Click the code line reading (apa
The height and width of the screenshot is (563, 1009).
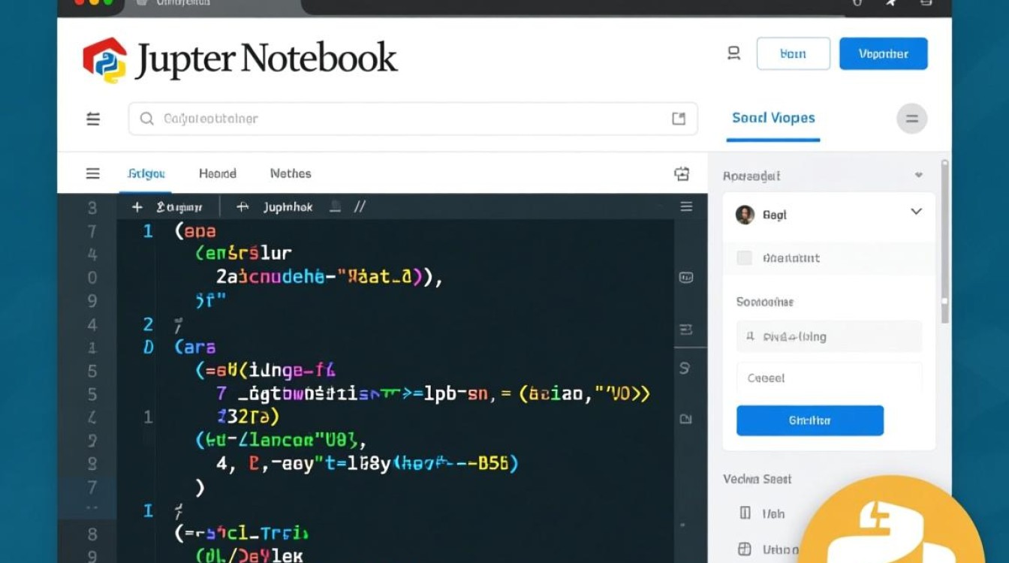coord(195,231)
